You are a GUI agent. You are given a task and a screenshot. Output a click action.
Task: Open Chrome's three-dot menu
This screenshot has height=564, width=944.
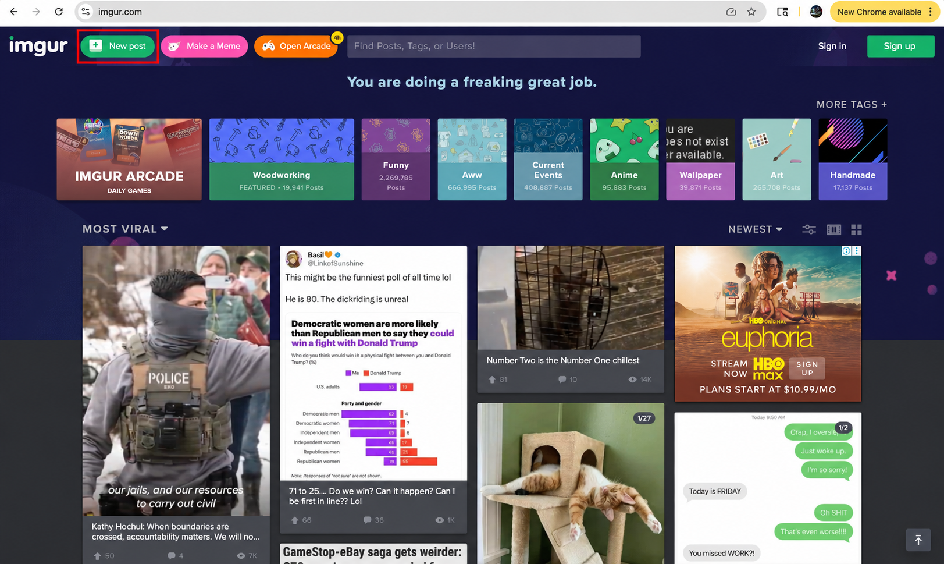point(931,12)
